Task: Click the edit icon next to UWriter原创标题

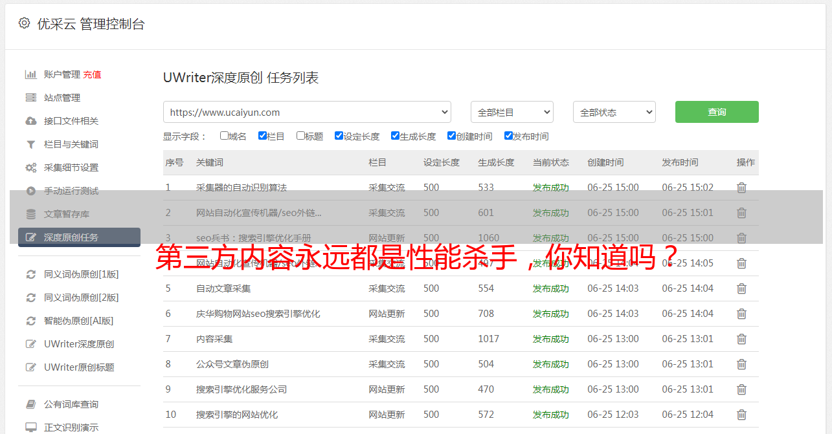Action: point(30,367)
